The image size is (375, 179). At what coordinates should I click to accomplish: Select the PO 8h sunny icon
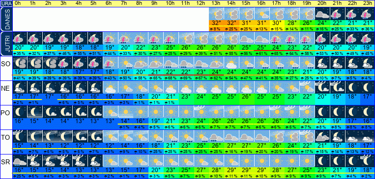[141, 112]
